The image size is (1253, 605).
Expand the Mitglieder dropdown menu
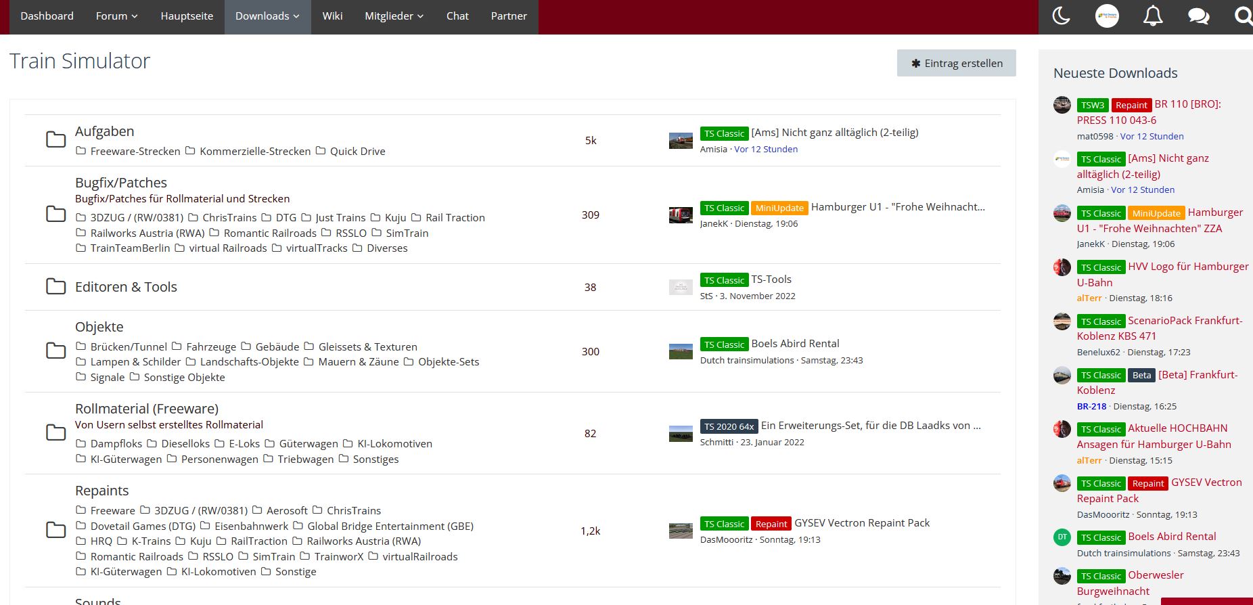[x=394, y=16]
